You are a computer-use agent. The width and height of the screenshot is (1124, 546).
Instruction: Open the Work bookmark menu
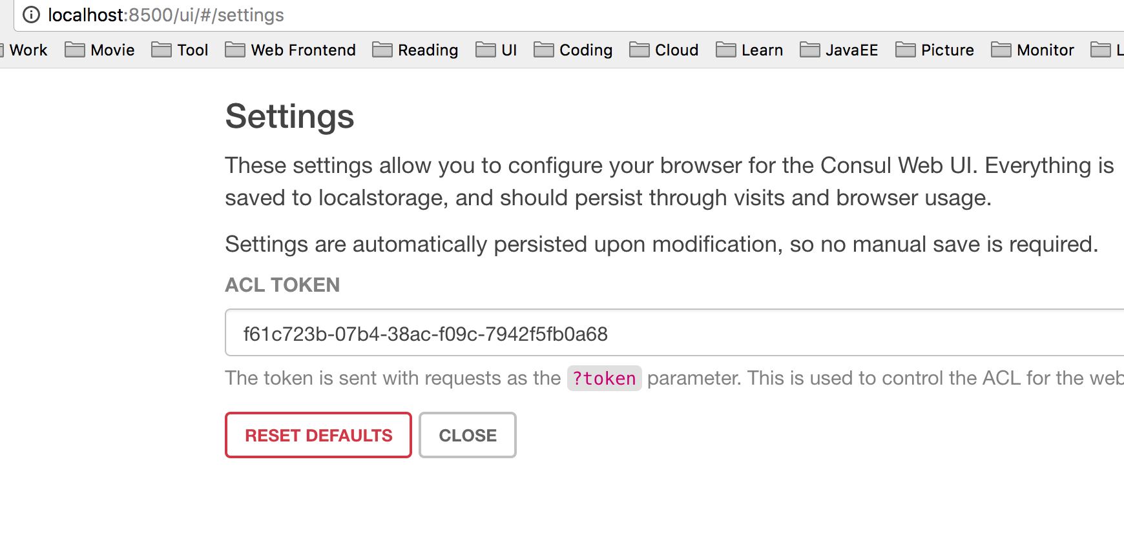coord(26,50)
